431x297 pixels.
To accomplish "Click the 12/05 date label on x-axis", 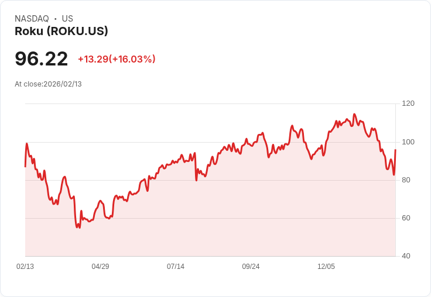I will point(326,266).
